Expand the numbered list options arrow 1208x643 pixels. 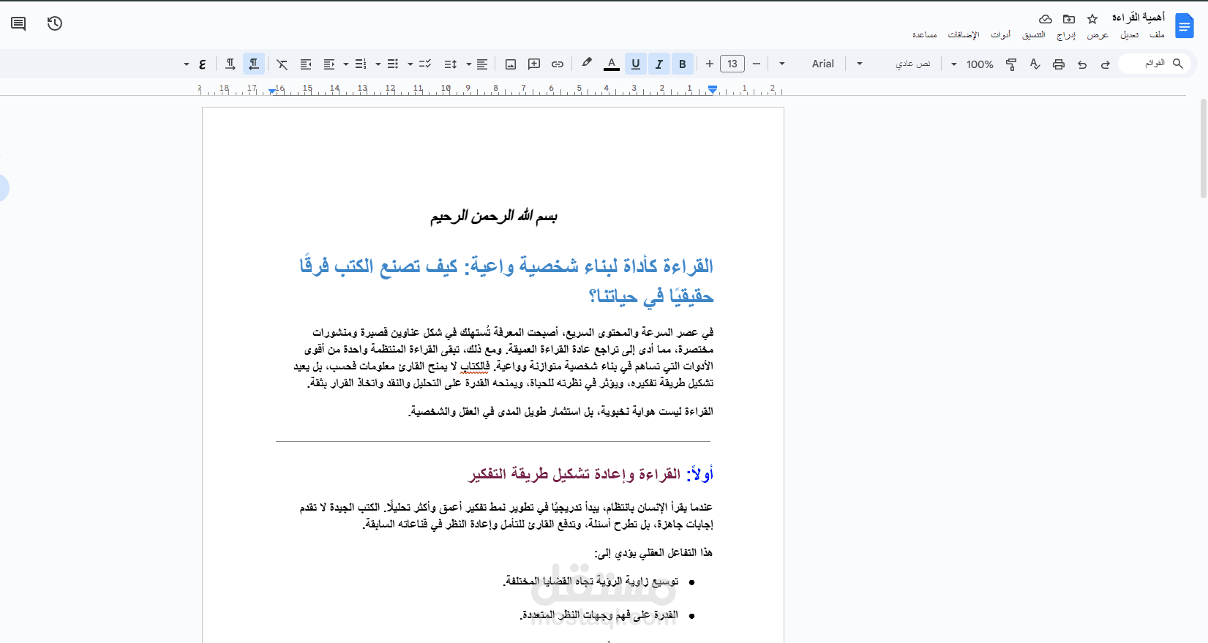[x=346, y=64]
